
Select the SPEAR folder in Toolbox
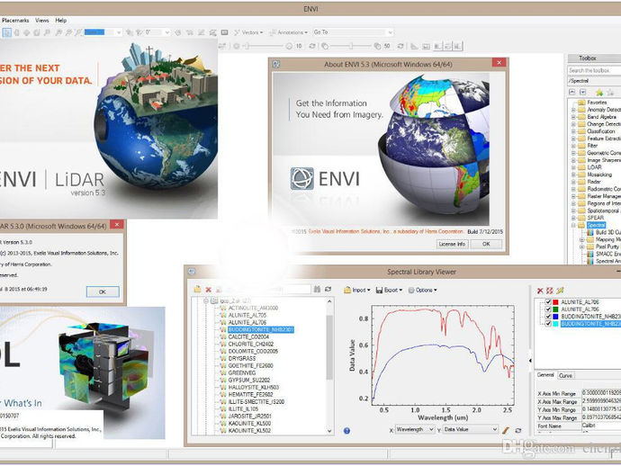point(591,218)
